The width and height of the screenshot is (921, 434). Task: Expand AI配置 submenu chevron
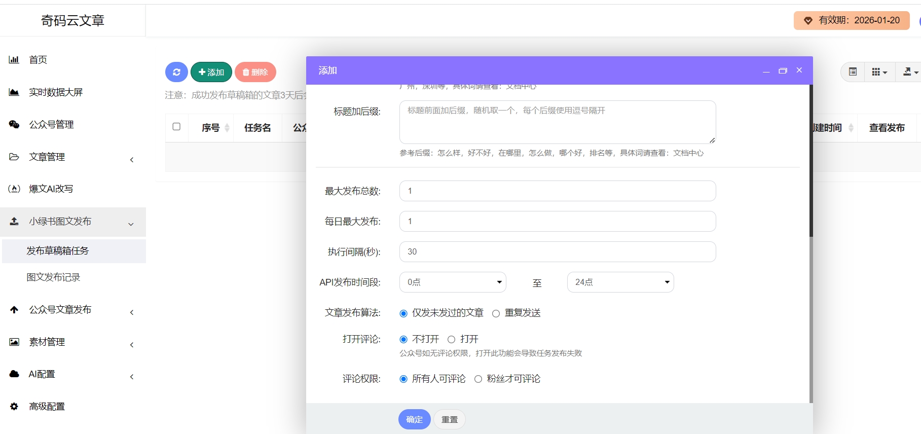132,377
